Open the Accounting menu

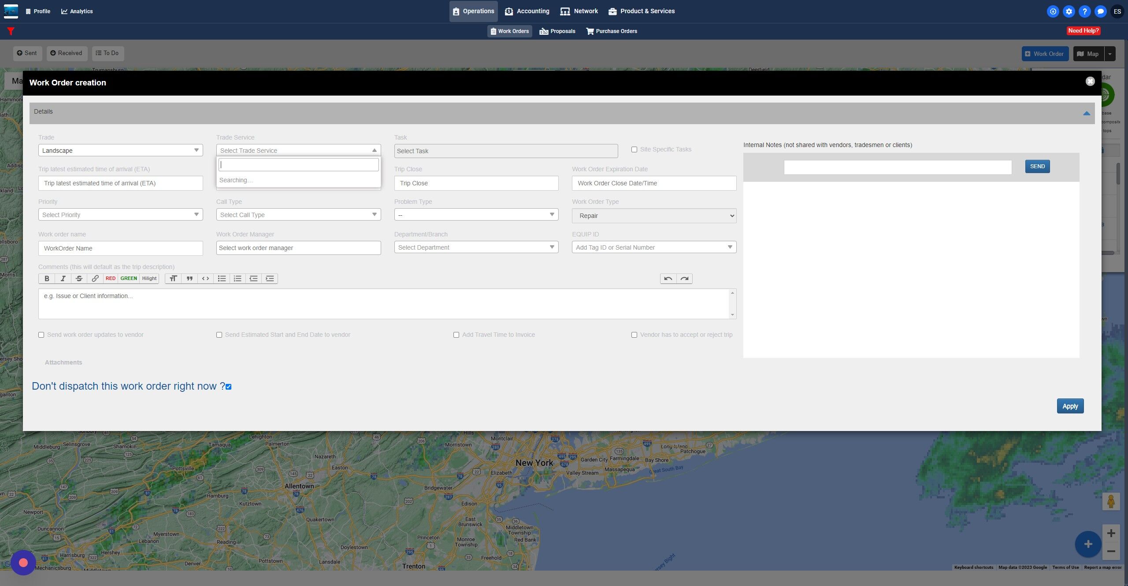coord(527,11)
